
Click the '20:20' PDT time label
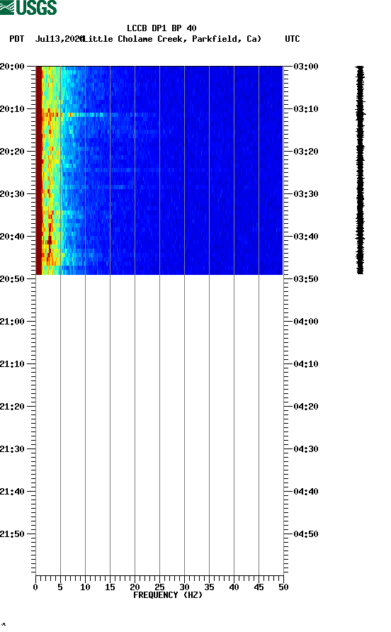[12, 151]
